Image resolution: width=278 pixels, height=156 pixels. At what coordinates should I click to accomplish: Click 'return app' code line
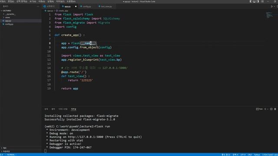(69, 88)
